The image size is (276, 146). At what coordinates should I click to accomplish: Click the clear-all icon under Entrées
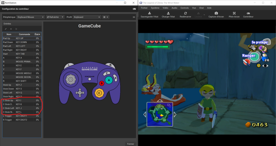(x=16, y=29)
